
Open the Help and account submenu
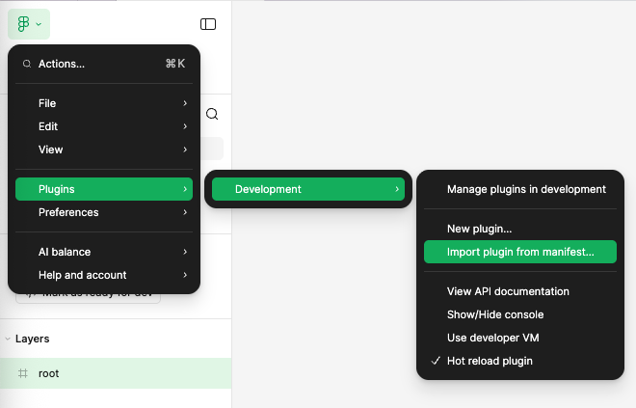pyautogui.click(x=104, y=275)
